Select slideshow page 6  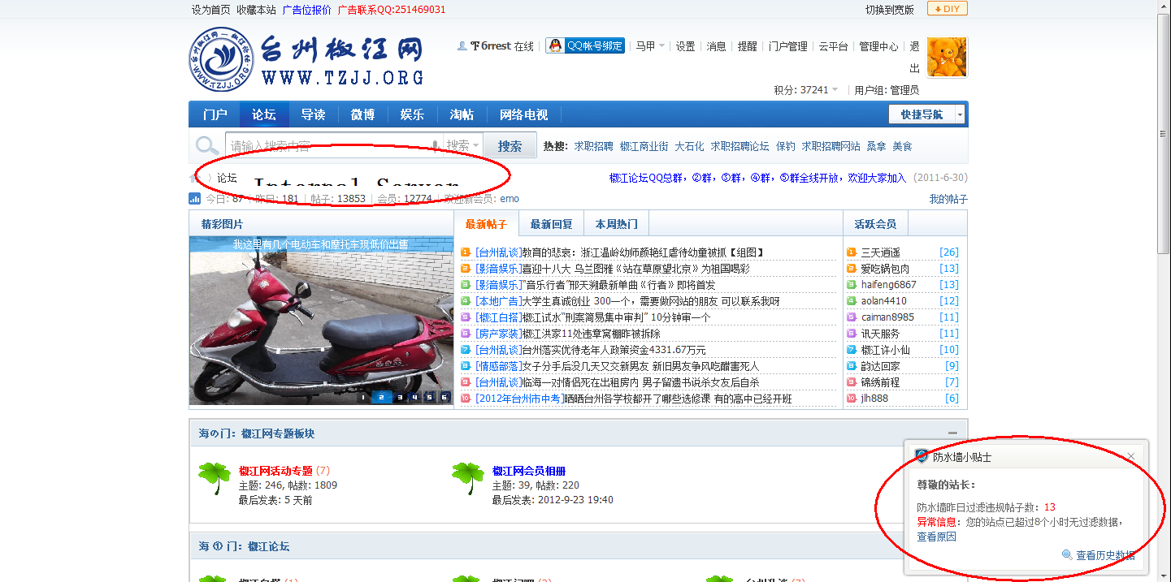(x=444, y=397)
